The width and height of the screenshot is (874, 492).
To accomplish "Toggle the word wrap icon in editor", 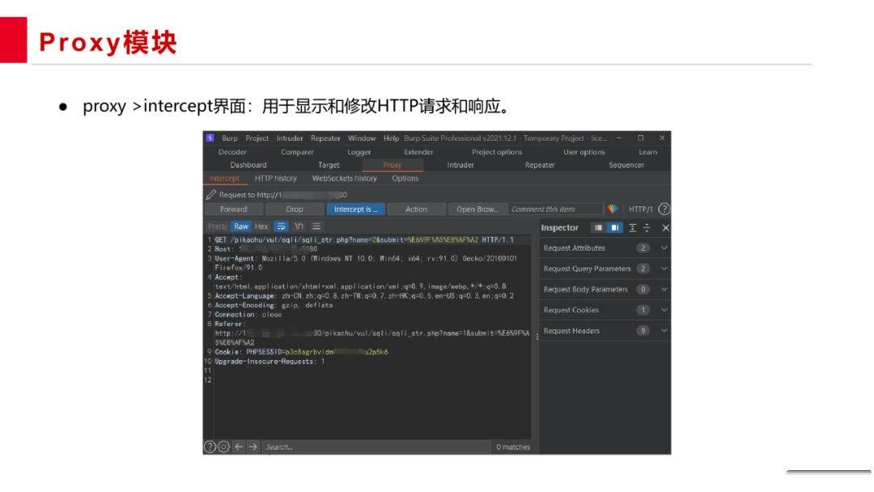I will pyautogui.click(x=281, y=227).
